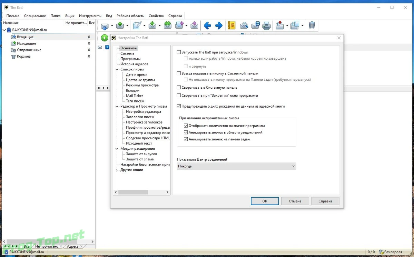This screenshot has width=414, height=257.
Task: Toggle Всегда показывать иконку в Системной панели
Action: click(179, 73)
